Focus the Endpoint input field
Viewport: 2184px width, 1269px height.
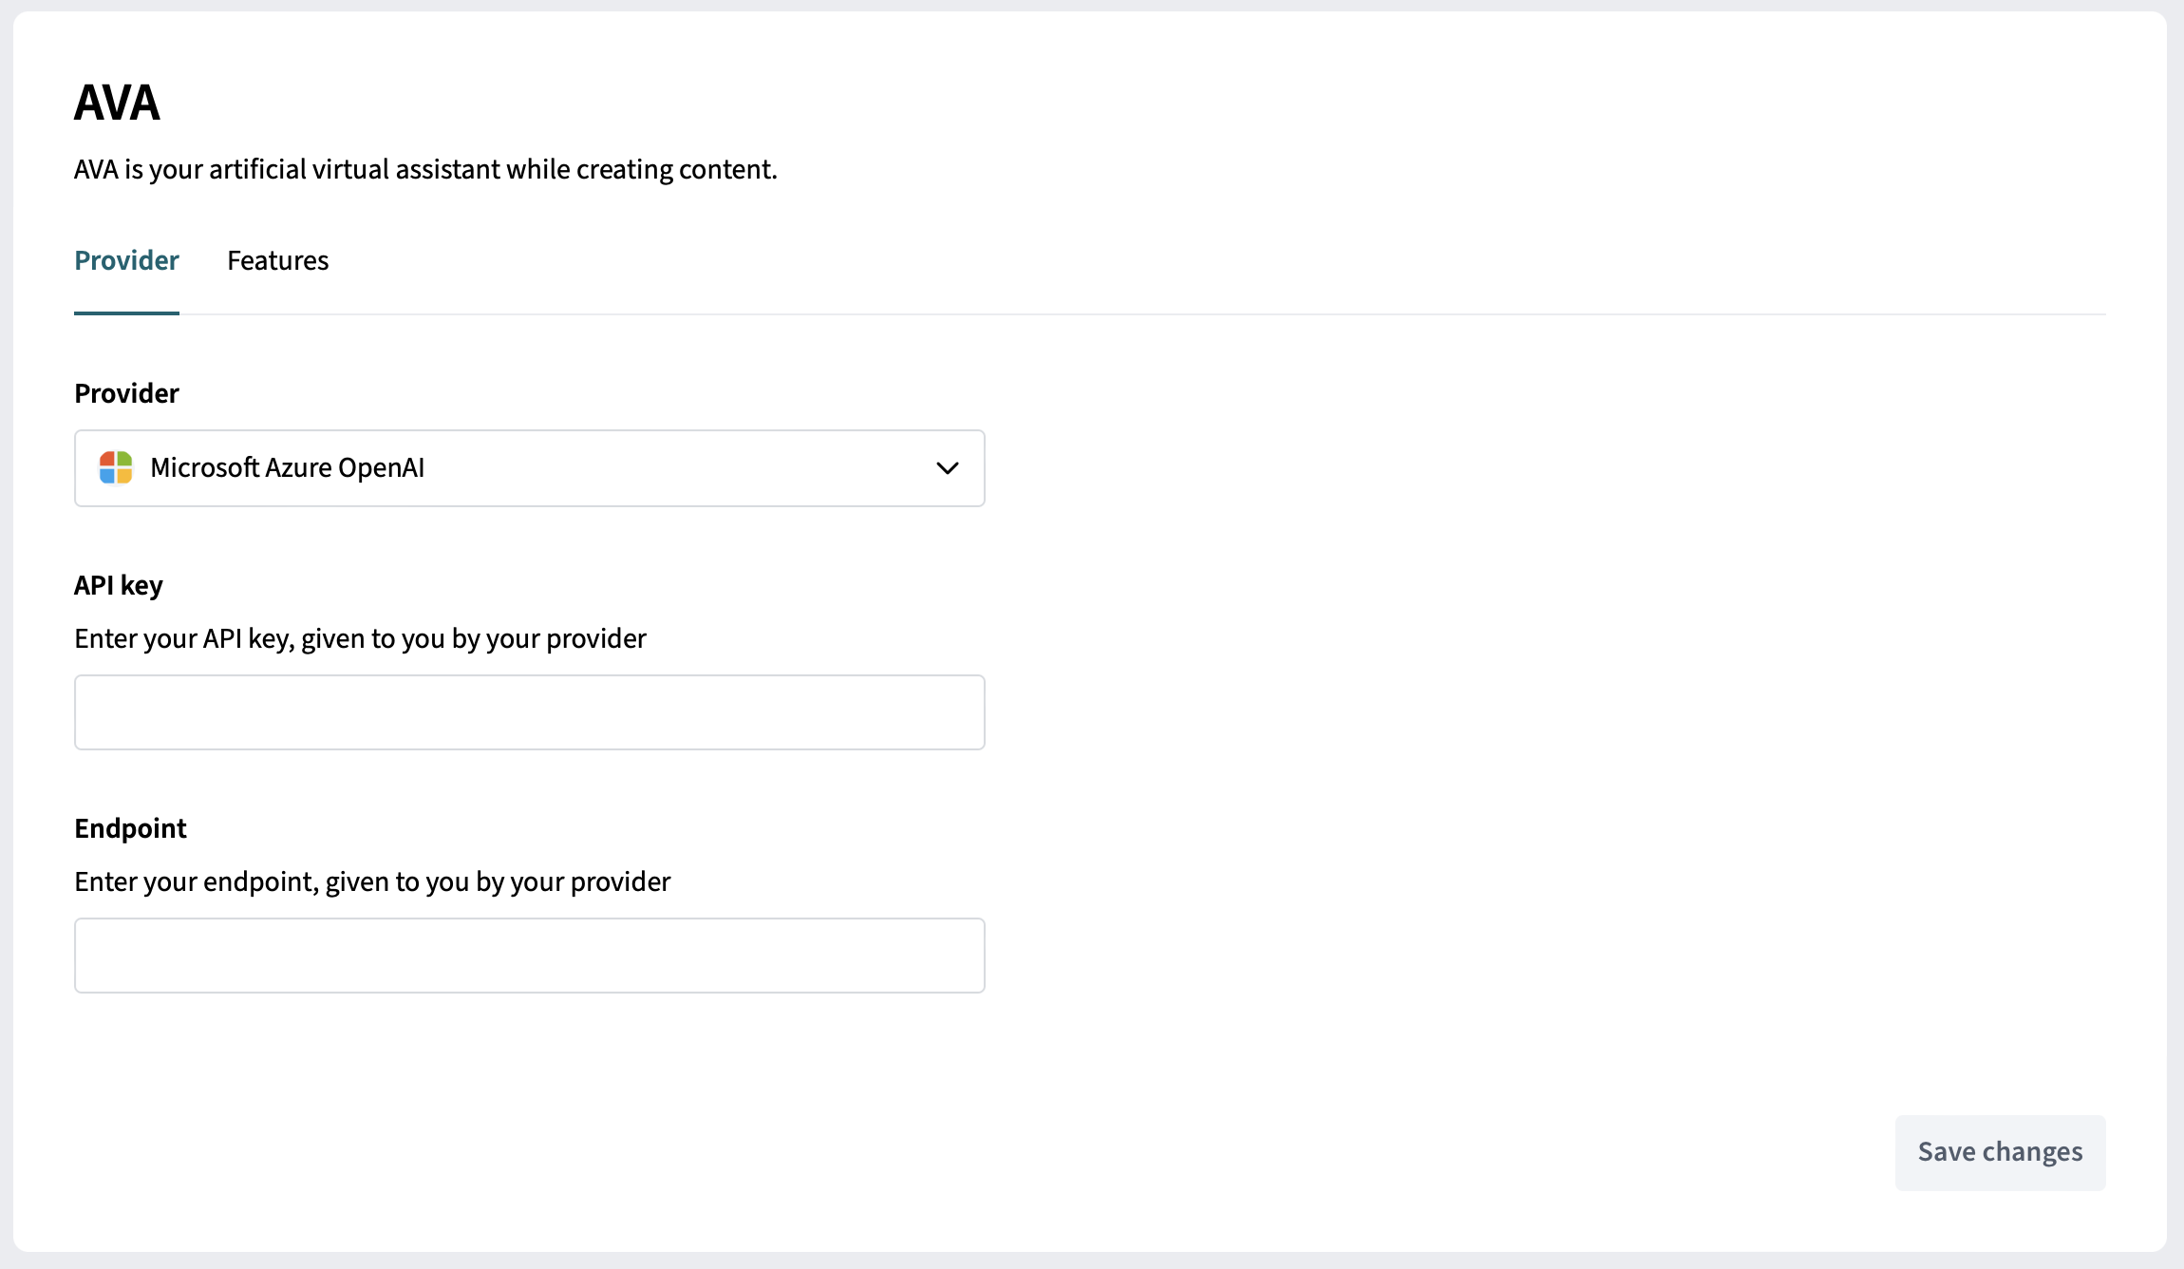click(529, 956)
